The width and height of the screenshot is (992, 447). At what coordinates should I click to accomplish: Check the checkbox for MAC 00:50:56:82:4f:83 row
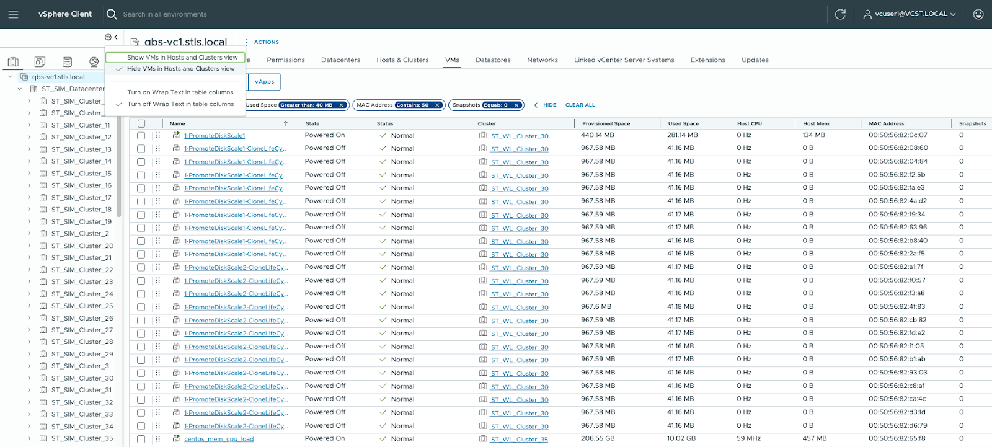141,307
